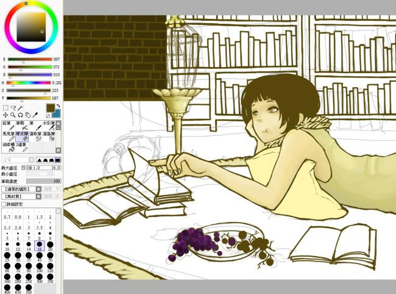Screen dimensions: 396x294
Task: Activate the move layer tool
Action: (x=5, y=115)
